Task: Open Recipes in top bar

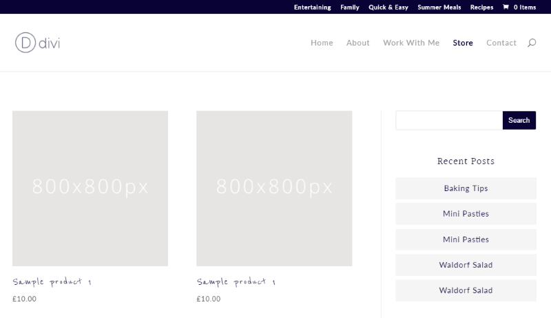Action: (x=481, y=7)
